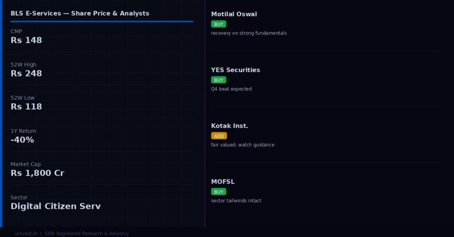Select the Q4 beat expected note
This screenshot has height=237, width=454.
click(231, 89)
